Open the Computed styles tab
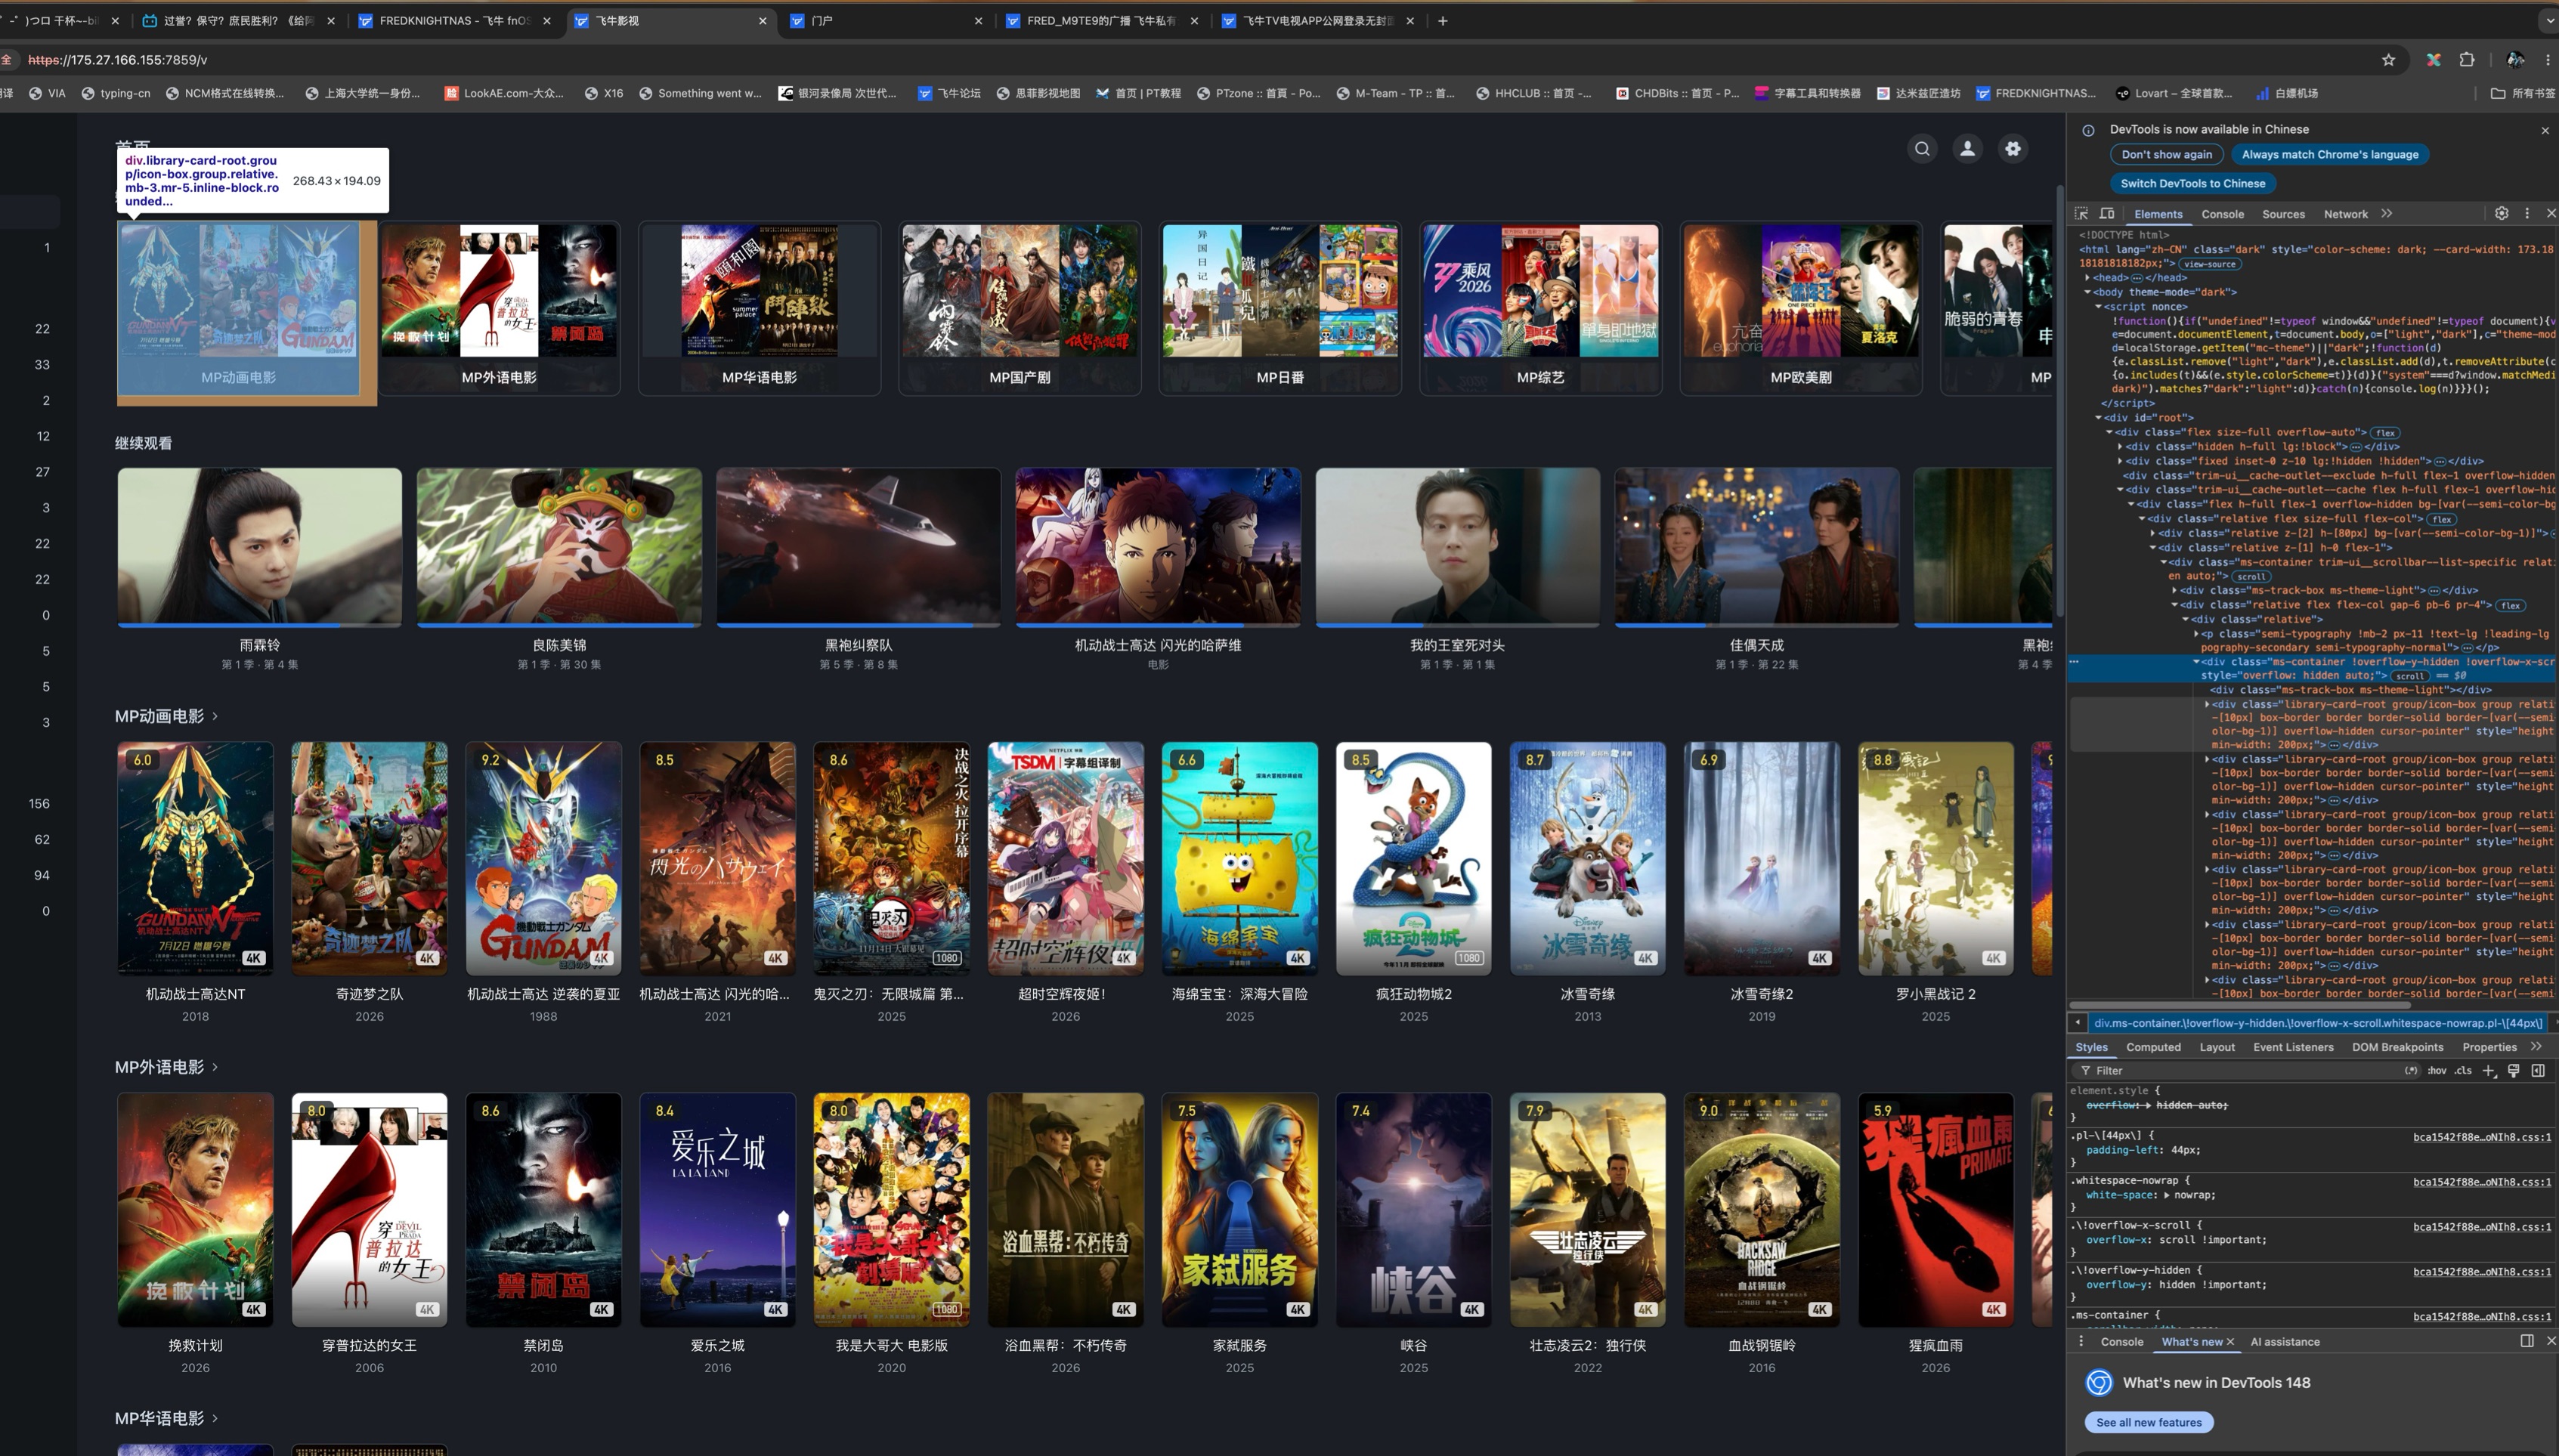The image size is (2559, 1456). (x=2153, y=1047)
